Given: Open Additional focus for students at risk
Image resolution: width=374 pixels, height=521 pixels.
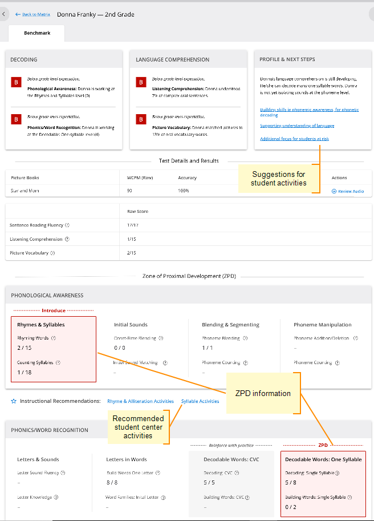Looking at the screenshot, I should [x=294, y=139].
